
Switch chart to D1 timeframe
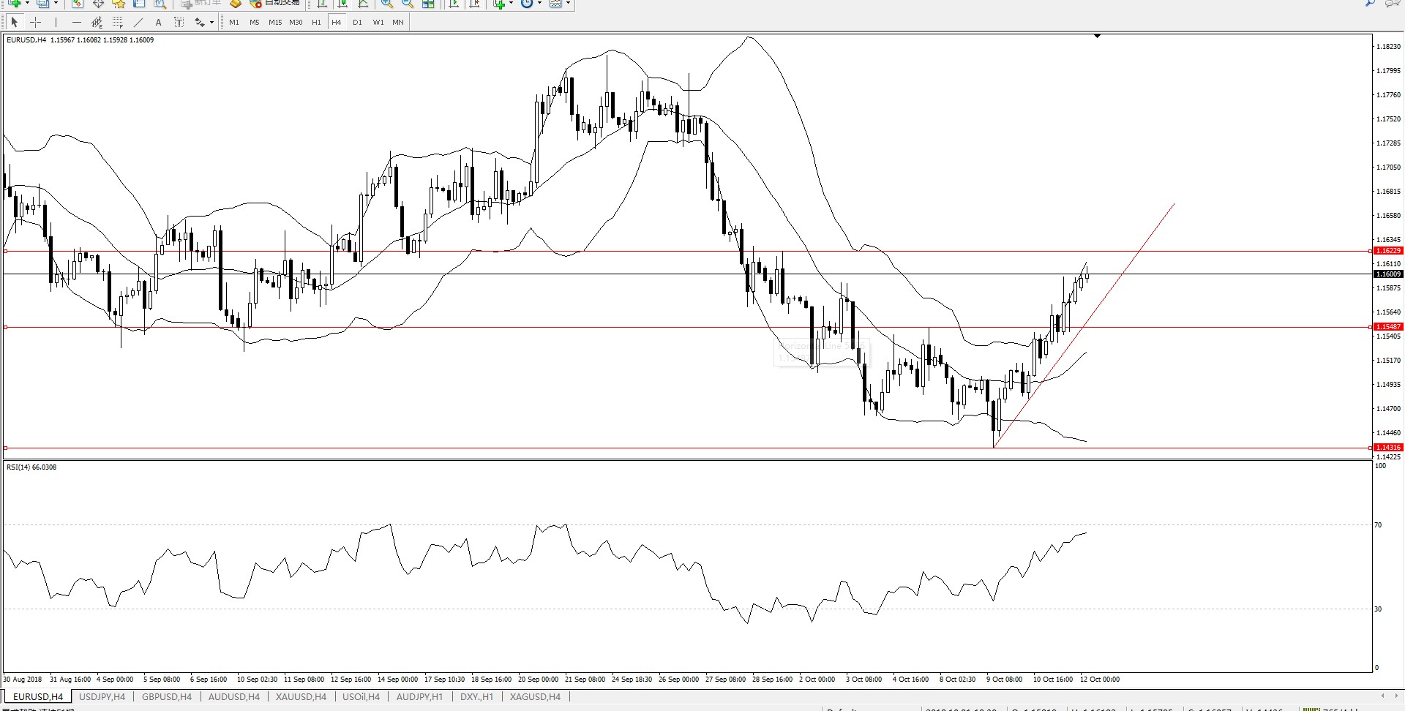357,22
